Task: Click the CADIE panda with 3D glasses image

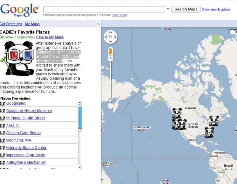Action: coord(17,58)
